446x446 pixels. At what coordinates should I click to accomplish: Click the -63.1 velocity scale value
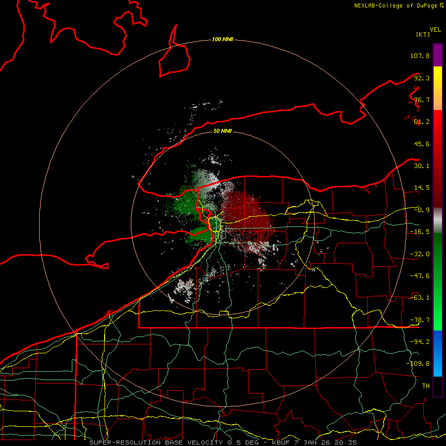[x=420, y=298]
